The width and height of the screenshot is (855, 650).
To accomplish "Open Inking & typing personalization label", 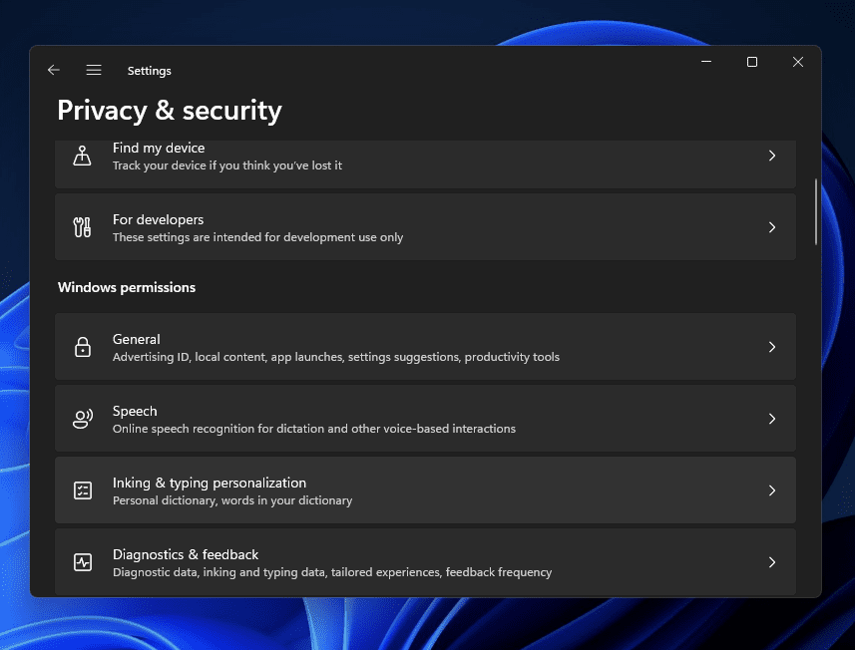I will click(x=210, y=483).
